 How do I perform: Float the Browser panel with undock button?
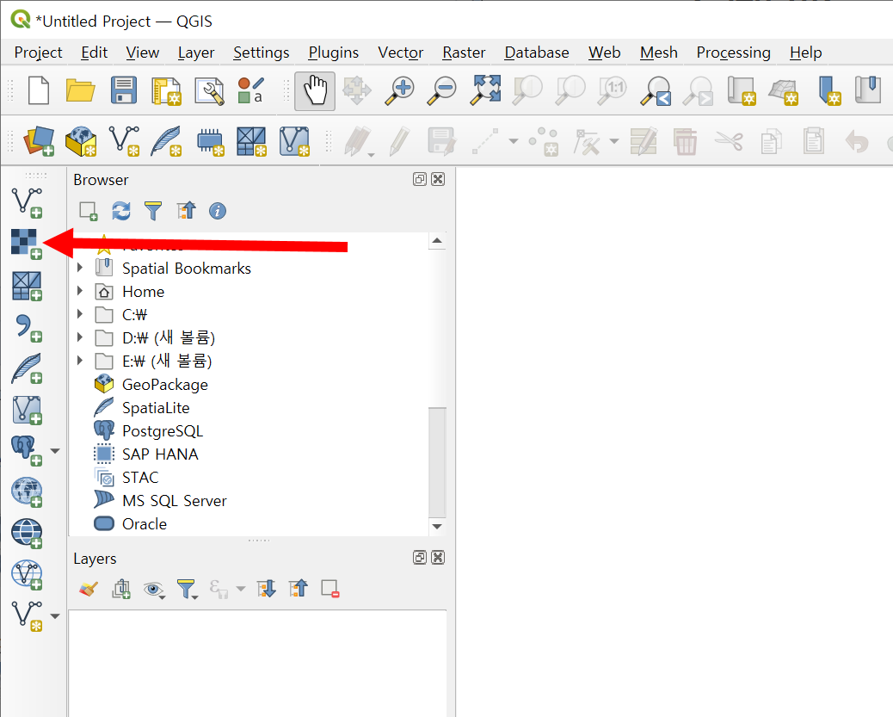[420, 180]
